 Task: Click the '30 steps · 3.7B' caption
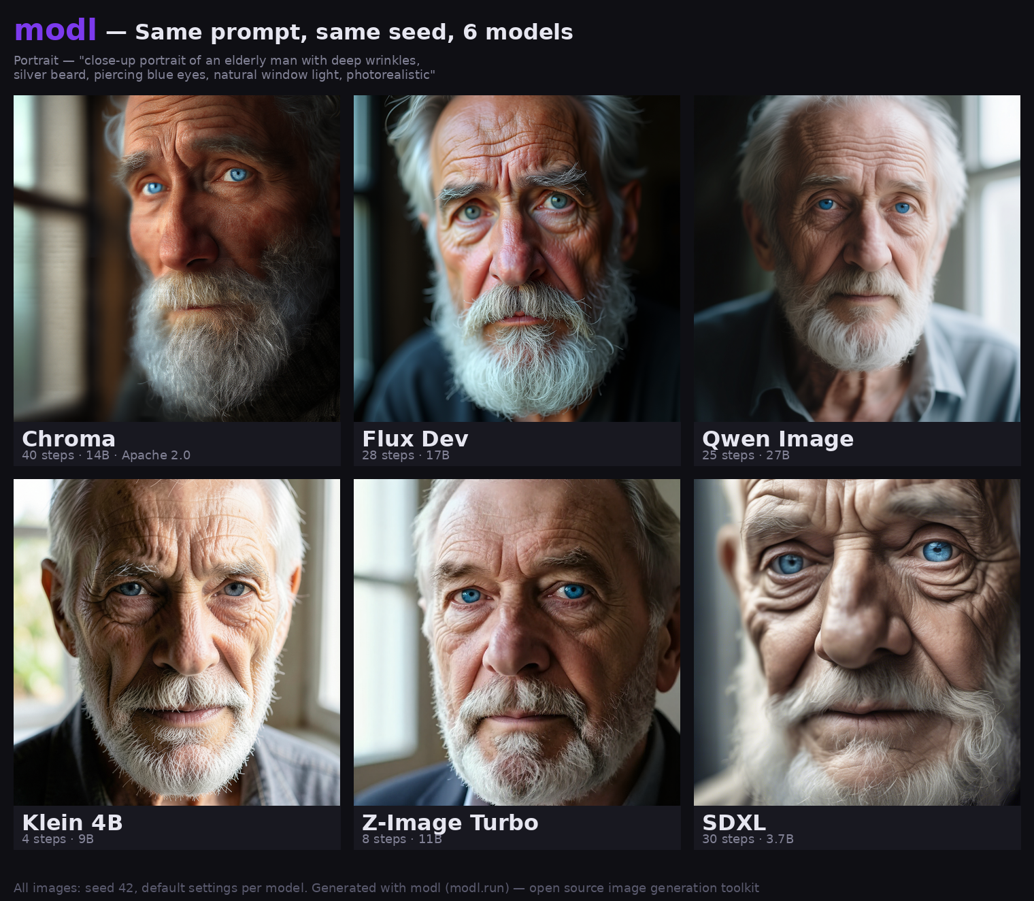pos(748,839)
